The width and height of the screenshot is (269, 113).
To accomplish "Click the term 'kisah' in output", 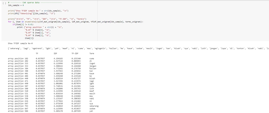I will [x=92, y=78].
